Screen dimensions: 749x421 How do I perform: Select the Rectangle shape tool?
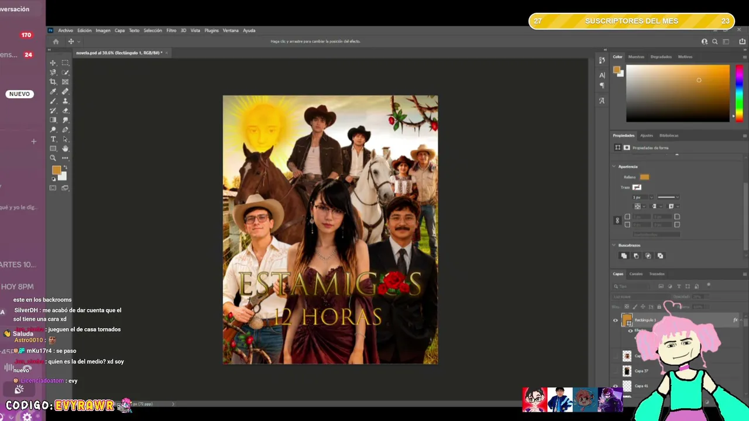tap(53, 149)
